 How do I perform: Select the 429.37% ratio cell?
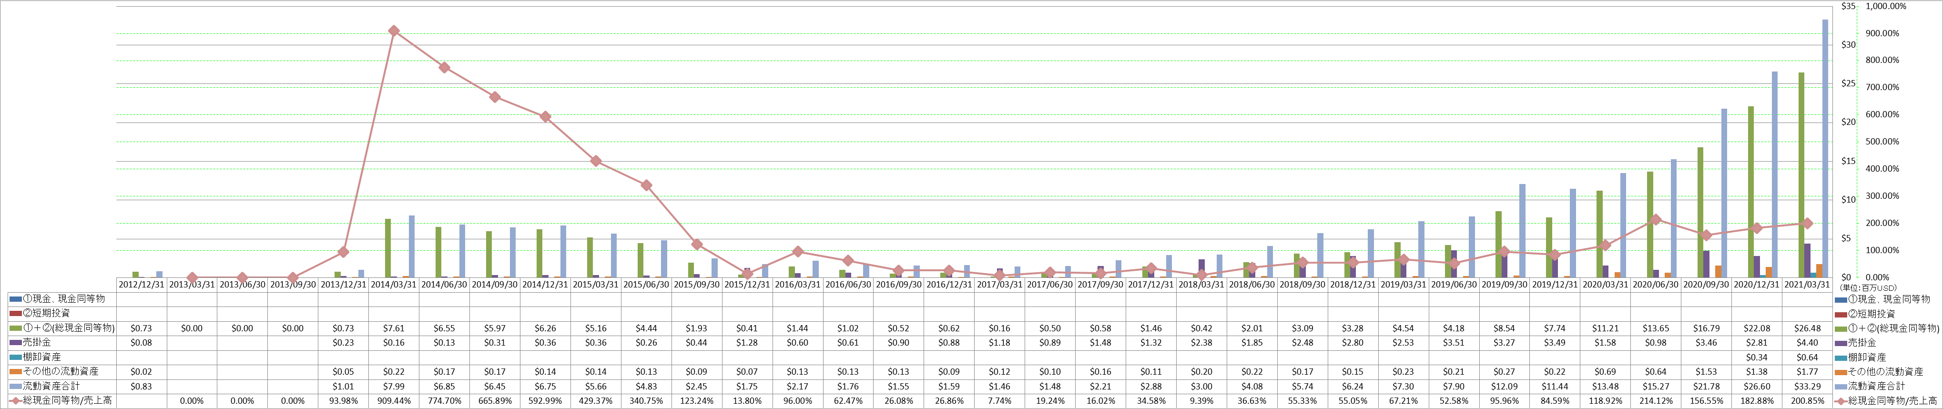click(x=596, y=401)
